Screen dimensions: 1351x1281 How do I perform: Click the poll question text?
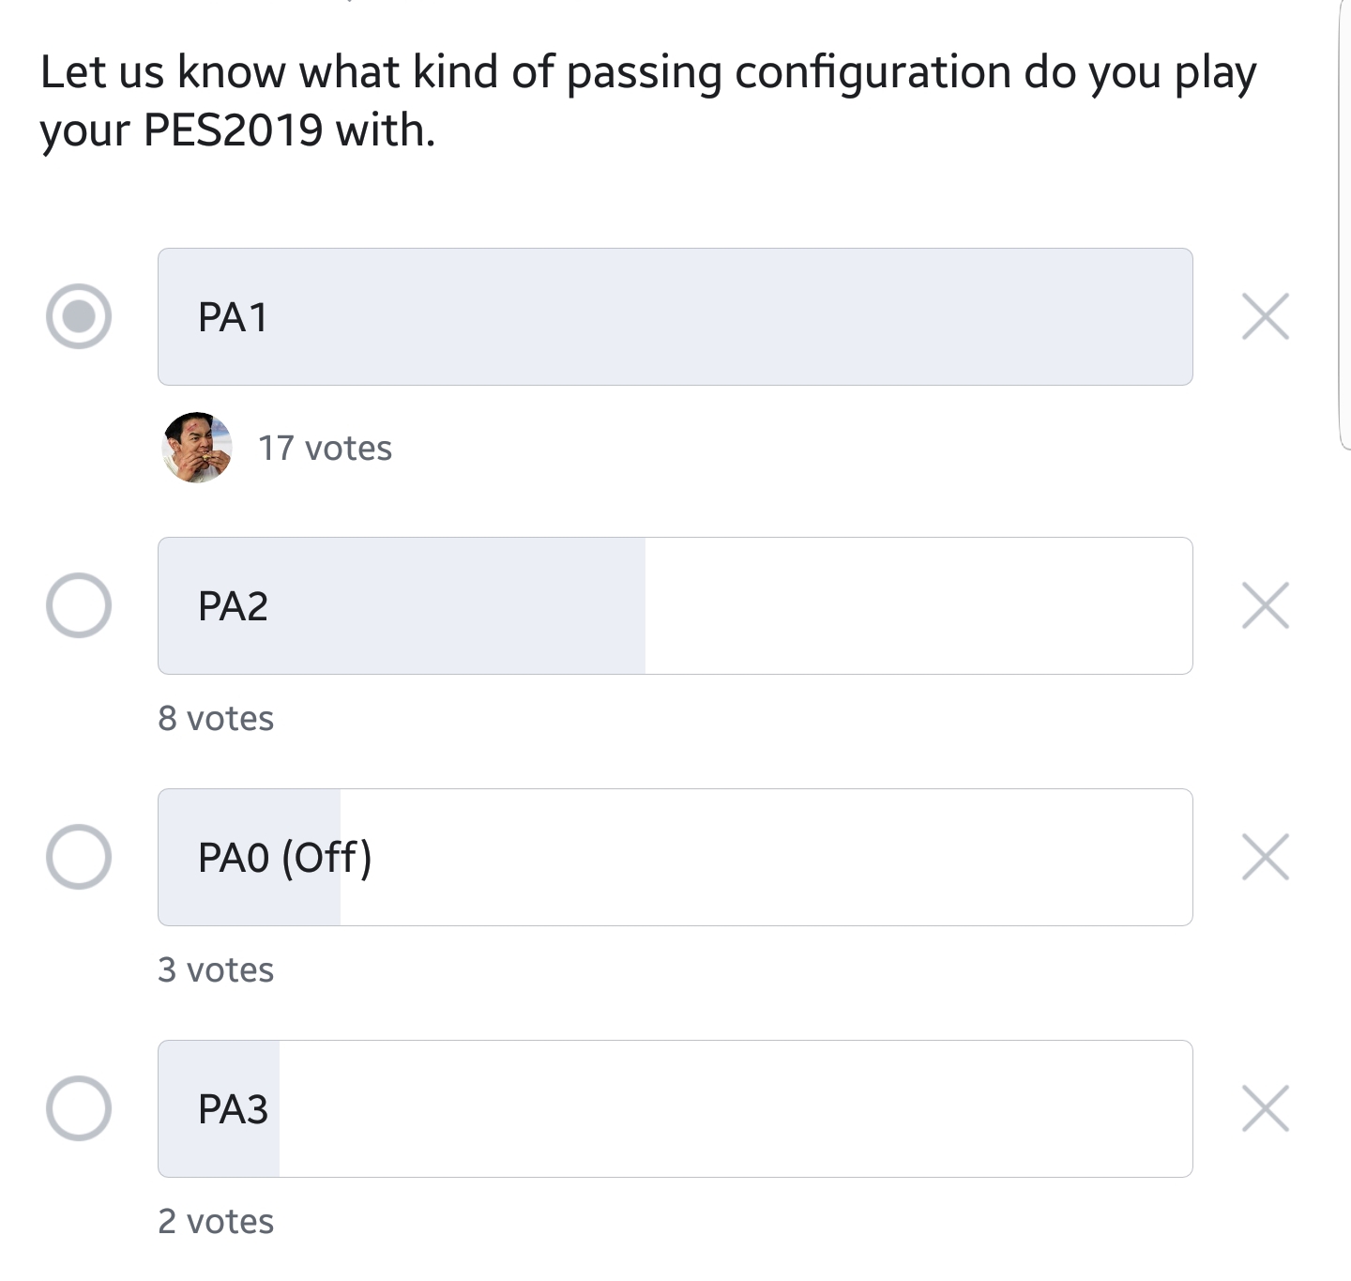647,100
